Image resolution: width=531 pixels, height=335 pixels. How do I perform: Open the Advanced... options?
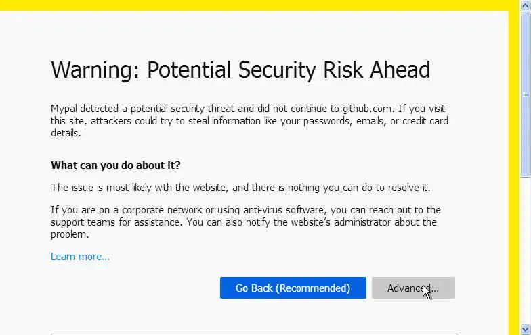[x=413, y=288]
